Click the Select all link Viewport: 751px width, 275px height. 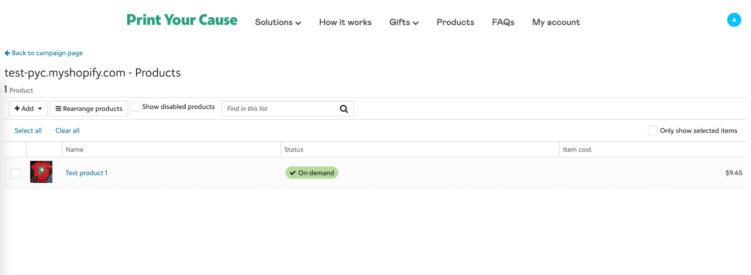tap(28, 131)
